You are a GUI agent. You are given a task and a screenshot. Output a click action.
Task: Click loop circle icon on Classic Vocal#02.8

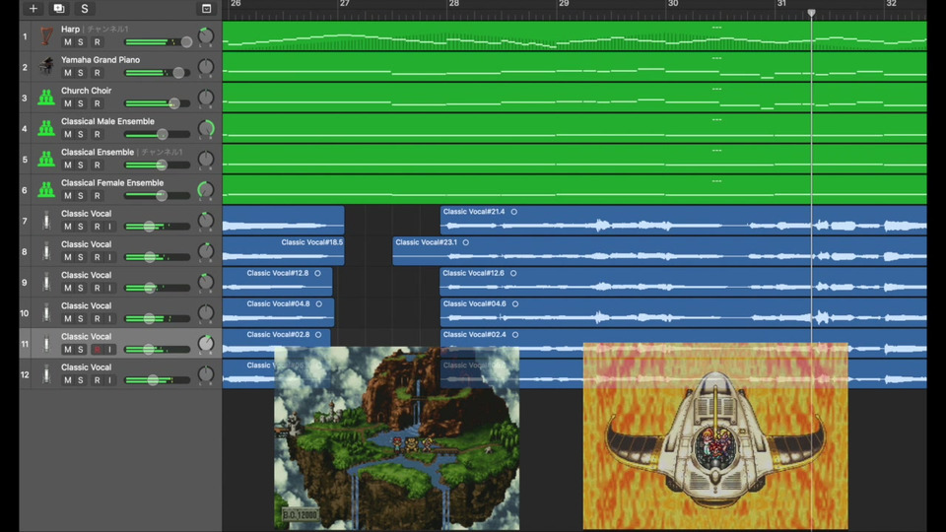point(318,335)
